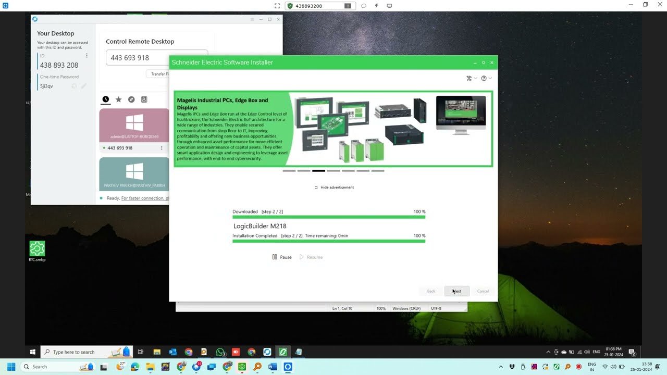Viewport: 667px width, 375px height.
Task: Open the RTC.smbp desktop file
Action: [37, 251]
